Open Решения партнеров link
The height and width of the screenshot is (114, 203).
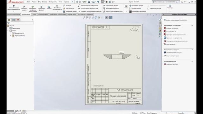(171, 56)
